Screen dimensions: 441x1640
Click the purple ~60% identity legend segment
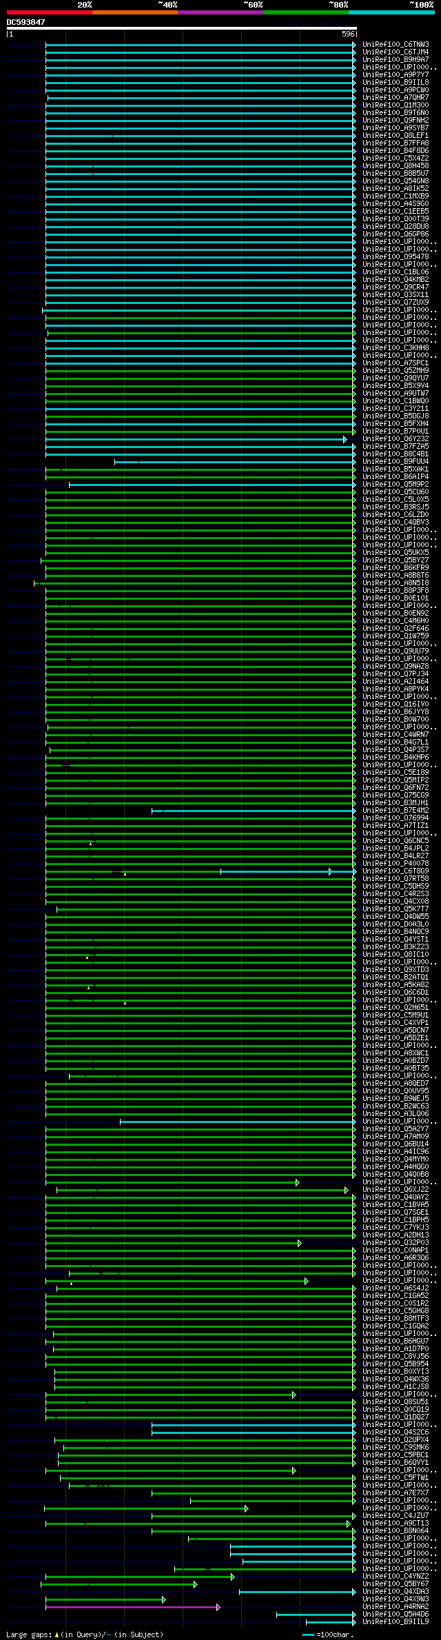click(220, 12)
